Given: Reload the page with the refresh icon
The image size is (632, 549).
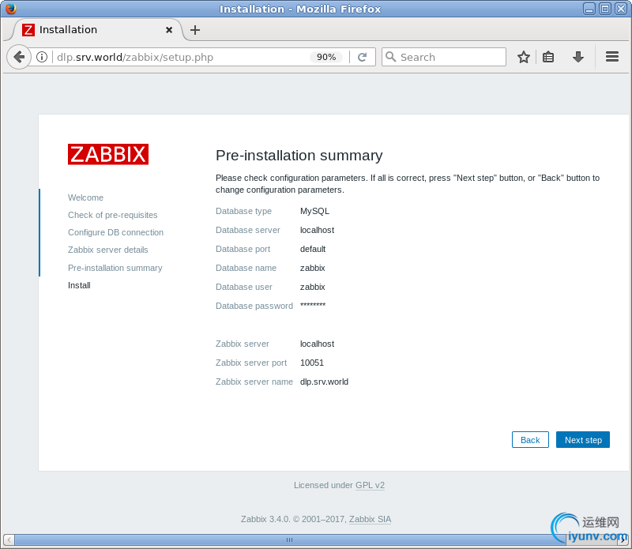Looking at the screenshot, I should coord(362,57).
